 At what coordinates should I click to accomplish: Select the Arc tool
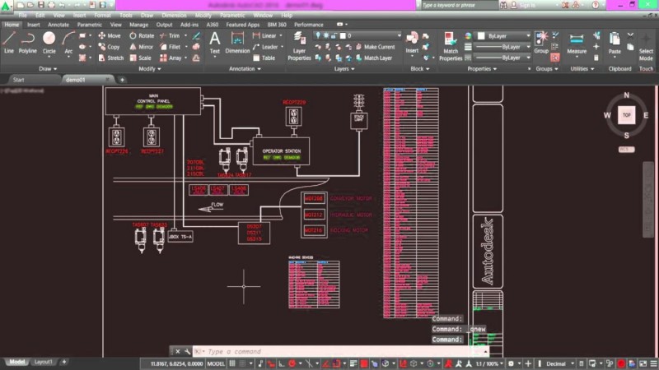click(x=68, y=43)
